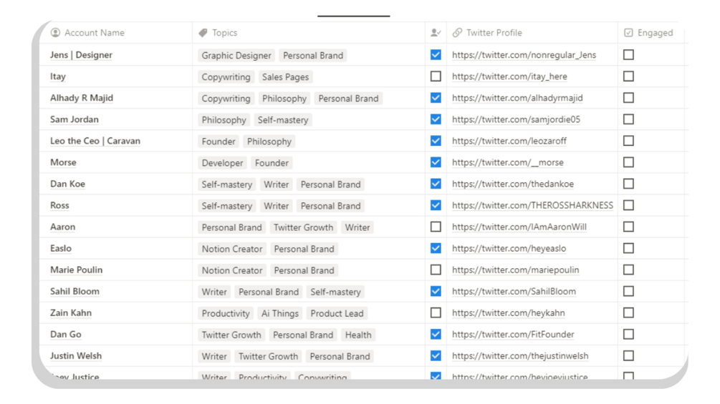720x404 pixels.
Task: Open the Jens | Designer account page
Action: [81, 55]
